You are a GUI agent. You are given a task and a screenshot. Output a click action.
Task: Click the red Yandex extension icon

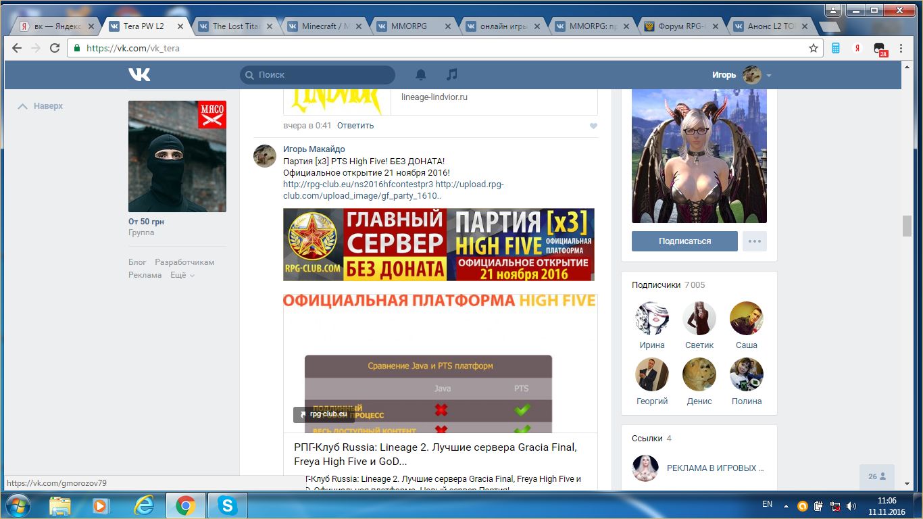857,48
